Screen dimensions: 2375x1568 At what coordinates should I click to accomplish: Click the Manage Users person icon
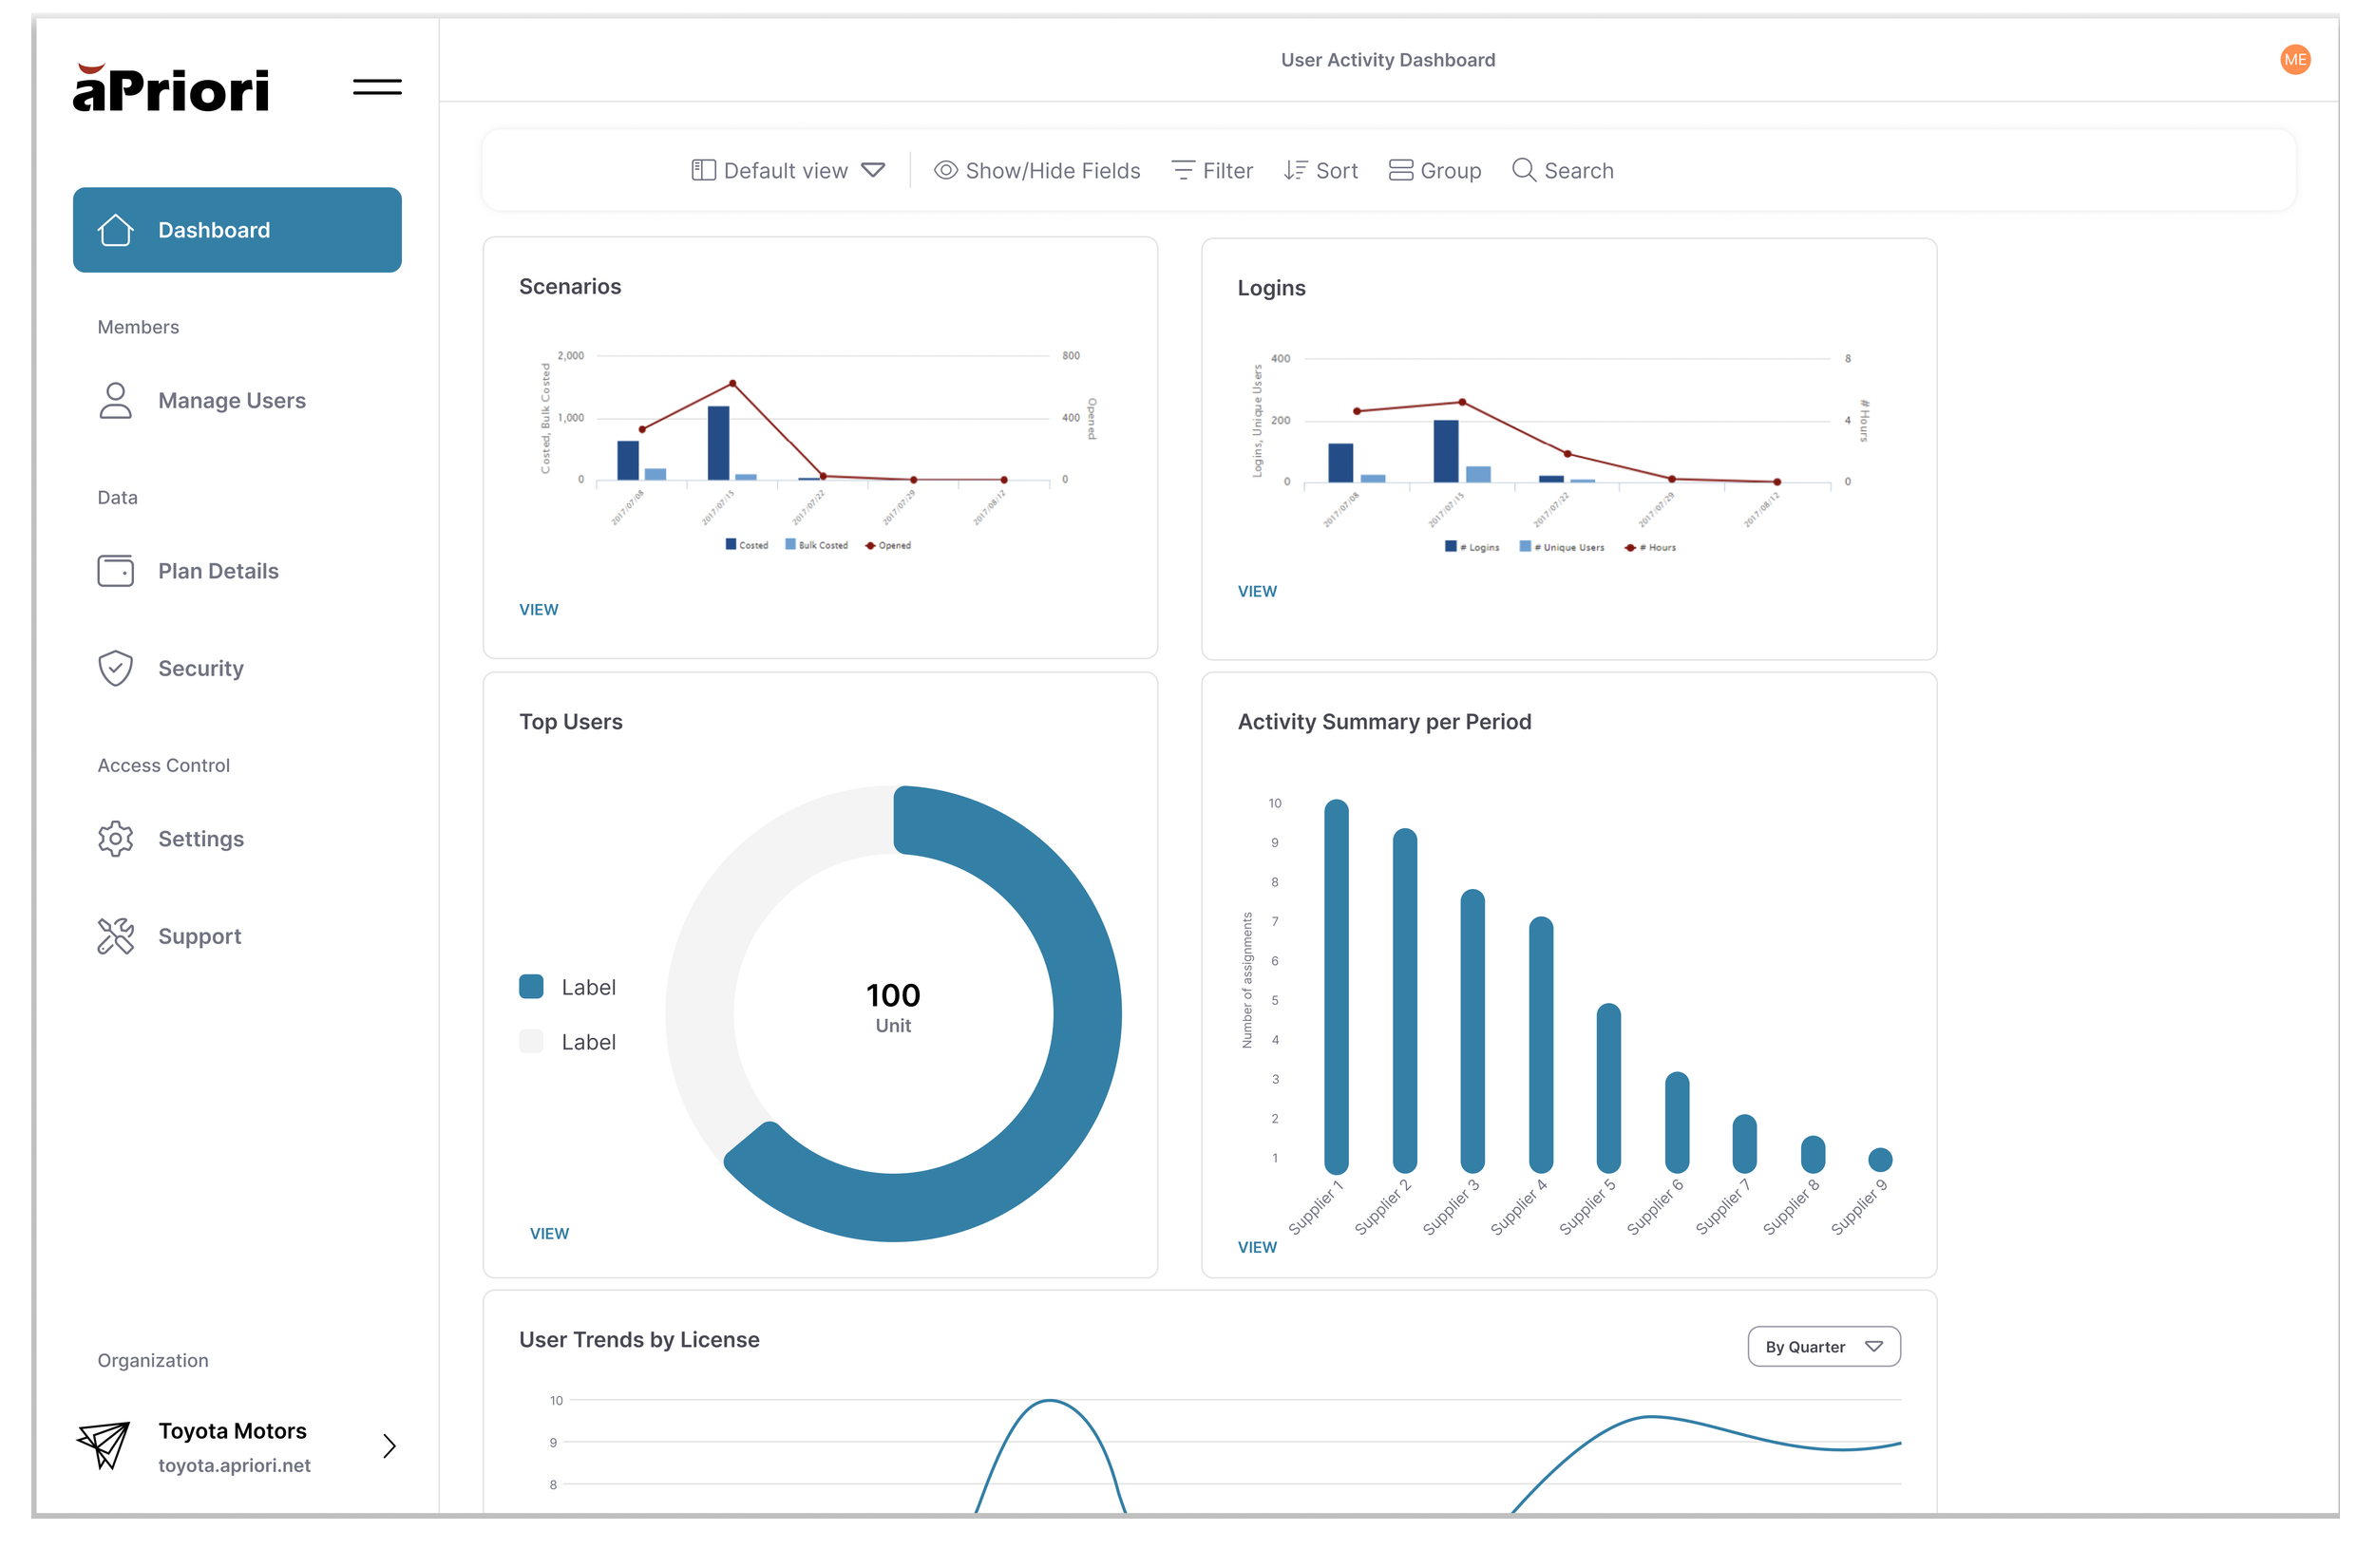(x=116, y=401)
